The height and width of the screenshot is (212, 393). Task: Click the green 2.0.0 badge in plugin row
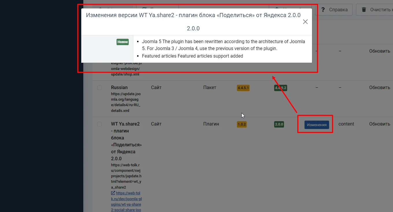pyautogui.click(x=279, y=124)
